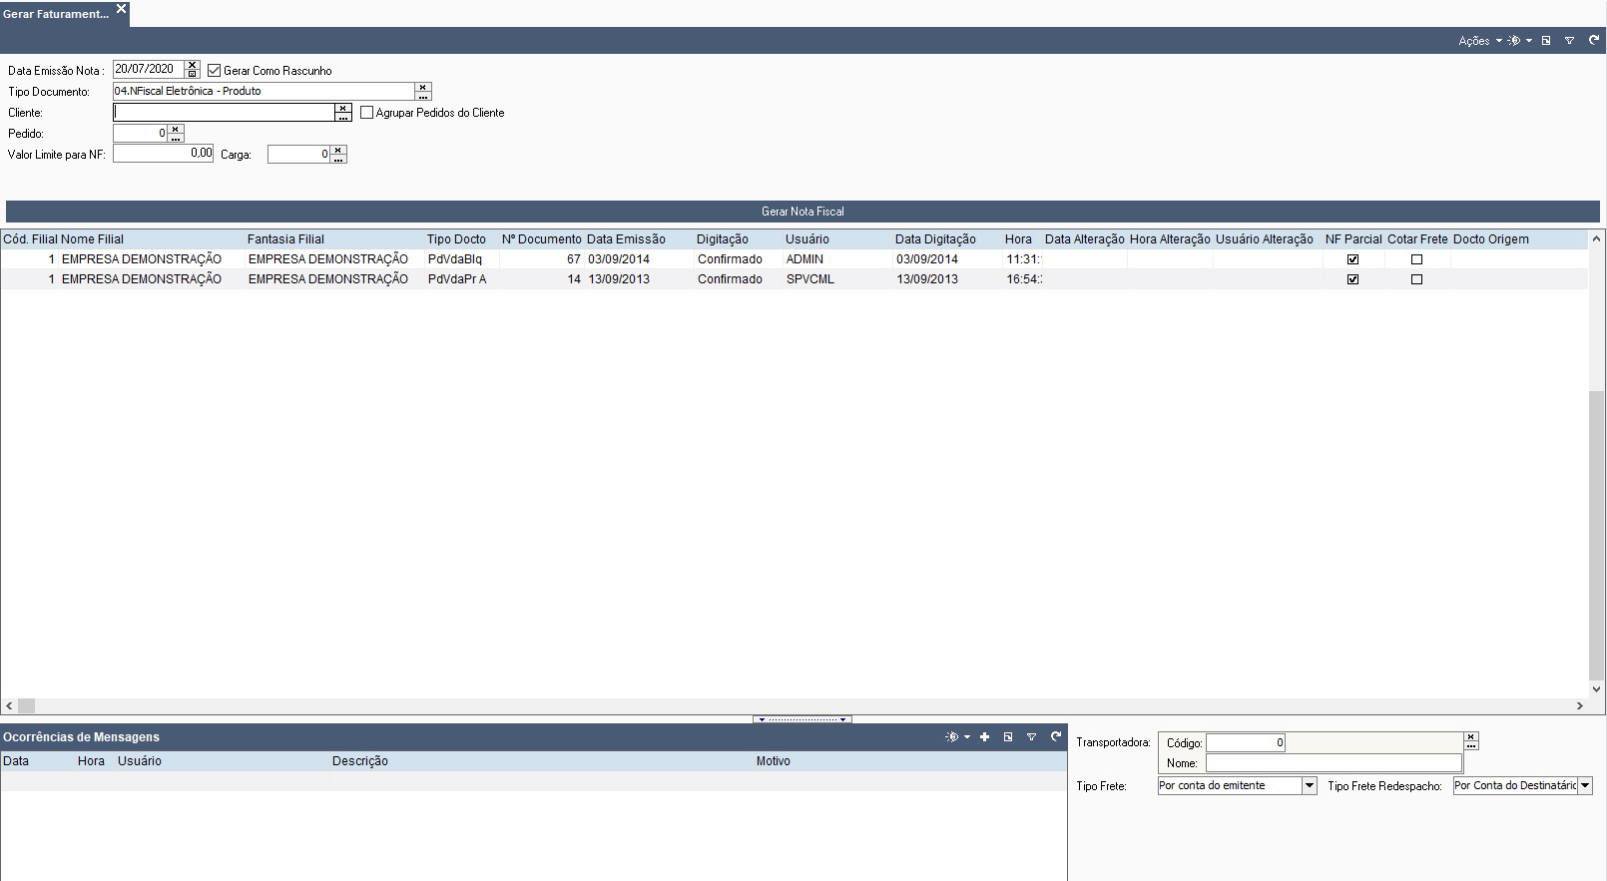Add a new entry in Ocorrências de Mensagens

point(984,737)
